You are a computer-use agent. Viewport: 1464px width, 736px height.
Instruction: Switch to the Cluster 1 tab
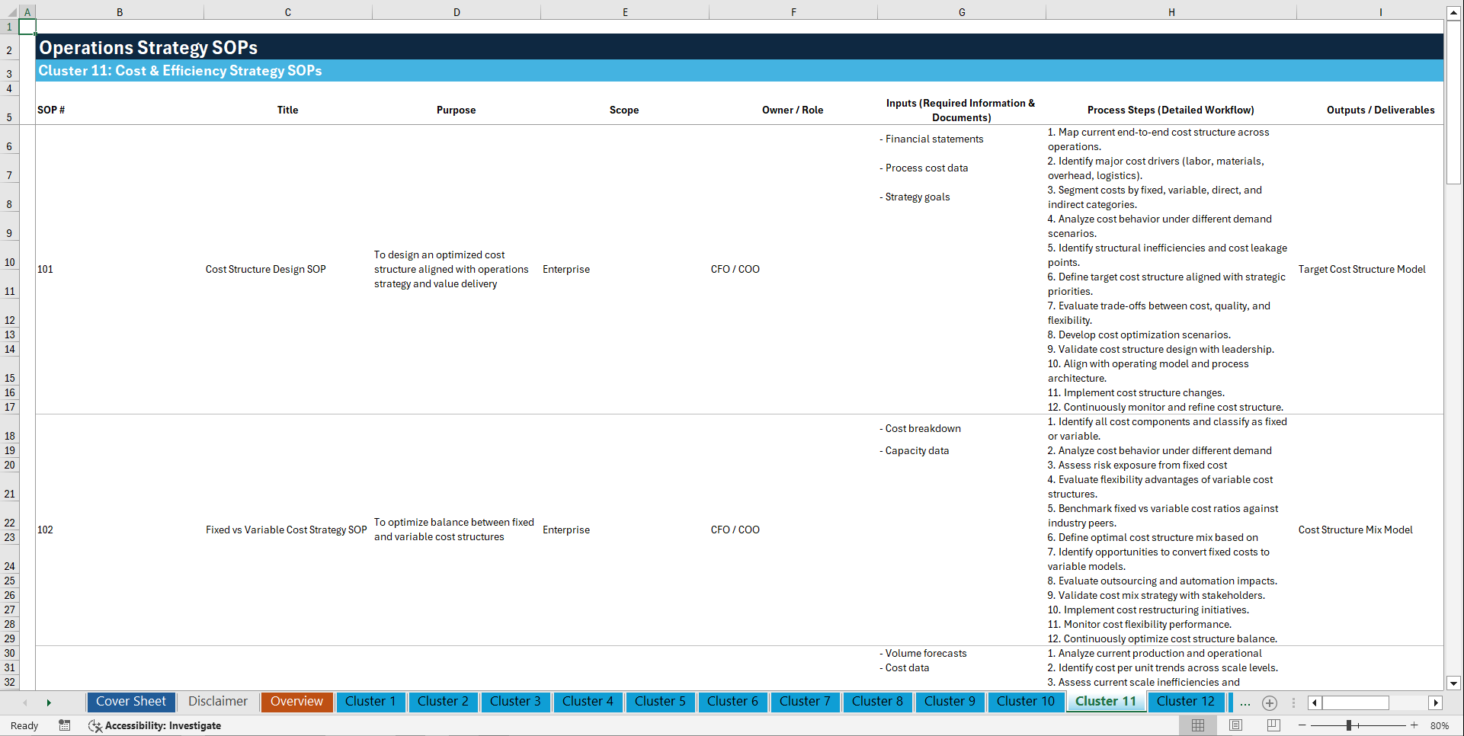(370, 702)
